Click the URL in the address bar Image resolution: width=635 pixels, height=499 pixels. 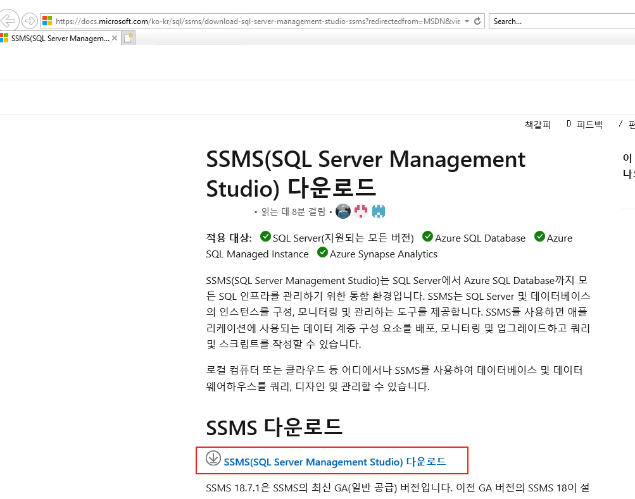[253, 20]
